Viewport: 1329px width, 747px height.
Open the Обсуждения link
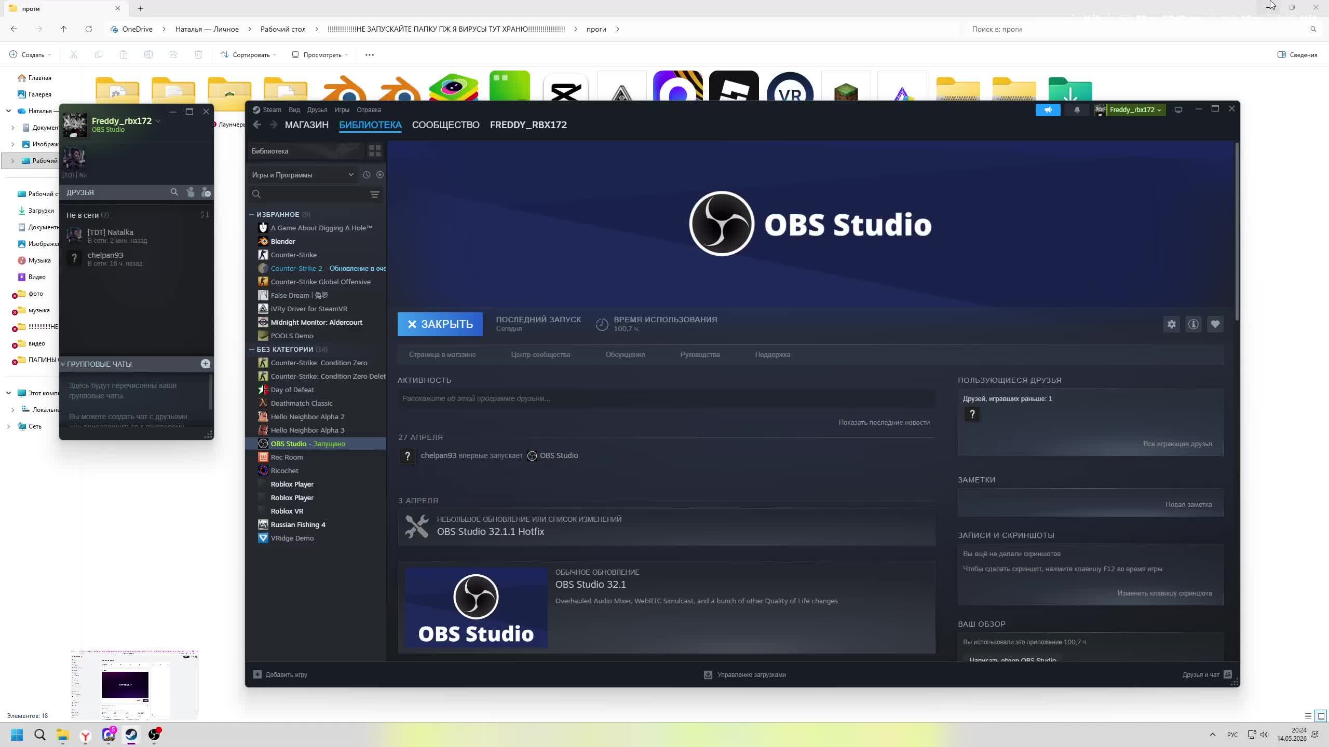coord(626,355)
